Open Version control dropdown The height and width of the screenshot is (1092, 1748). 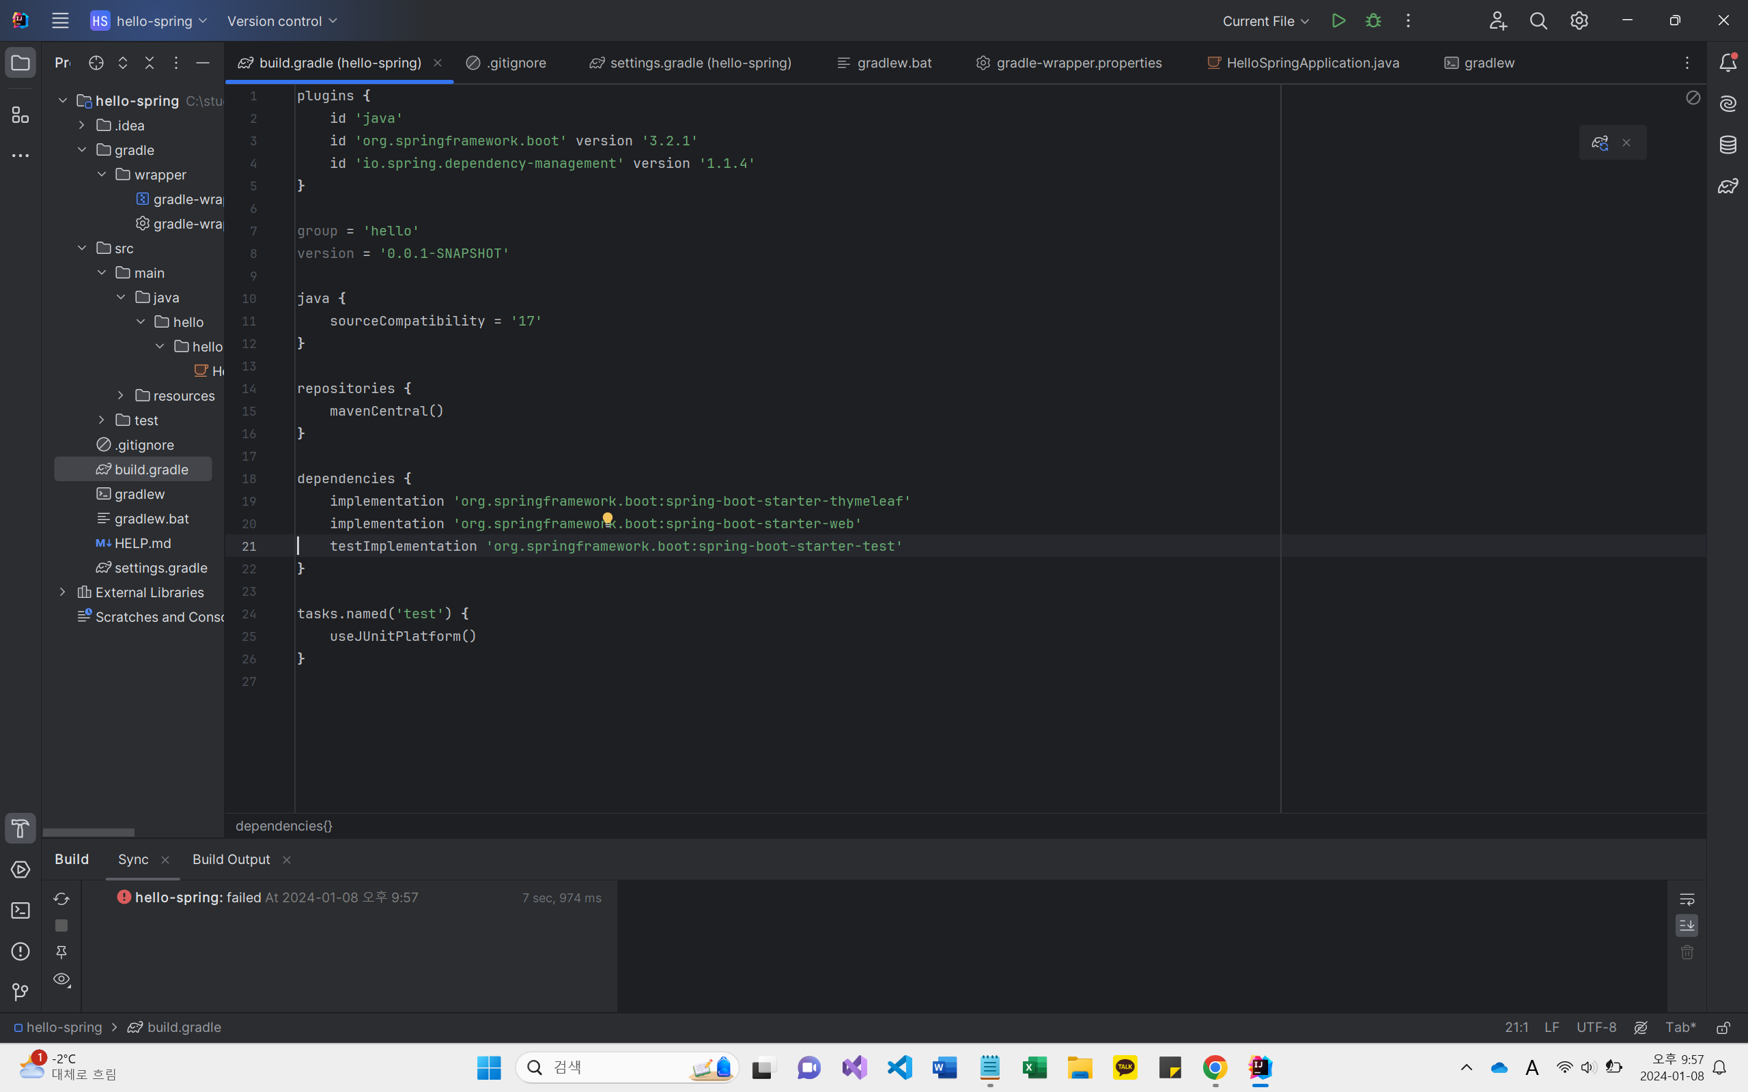[283, 21]
